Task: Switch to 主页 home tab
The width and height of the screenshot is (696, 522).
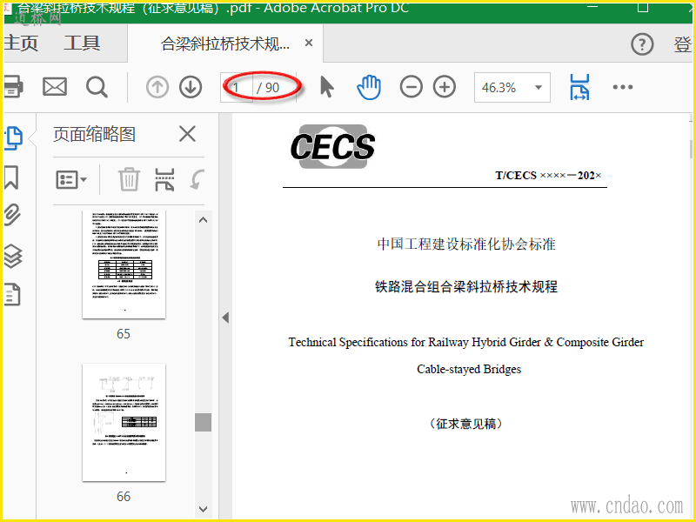Action: click(x=21, y=43)
